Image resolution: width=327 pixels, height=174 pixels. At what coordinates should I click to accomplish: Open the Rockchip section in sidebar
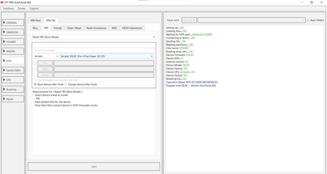[13, 89]
